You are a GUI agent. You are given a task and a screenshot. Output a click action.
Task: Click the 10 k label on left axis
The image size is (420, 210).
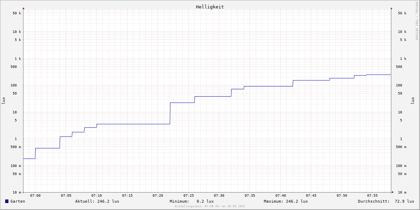coord(17,32)
